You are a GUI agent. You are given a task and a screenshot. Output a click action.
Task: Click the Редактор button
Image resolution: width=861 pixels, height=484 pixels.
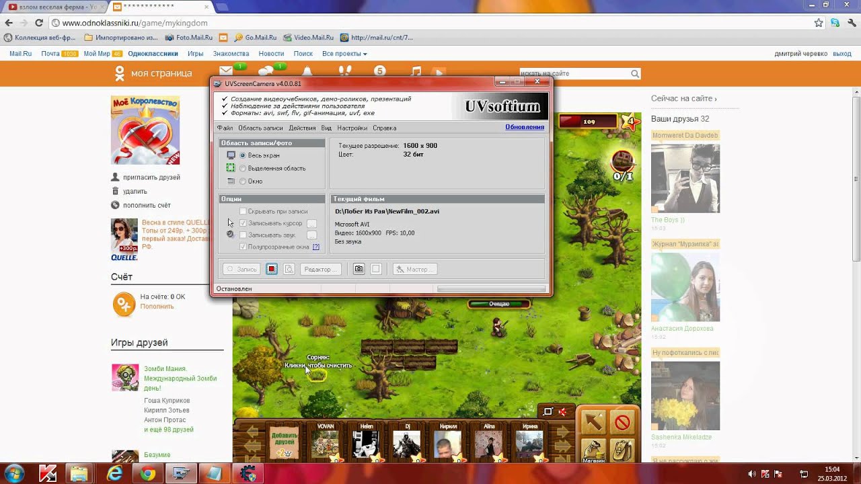(x=320, y=269)
